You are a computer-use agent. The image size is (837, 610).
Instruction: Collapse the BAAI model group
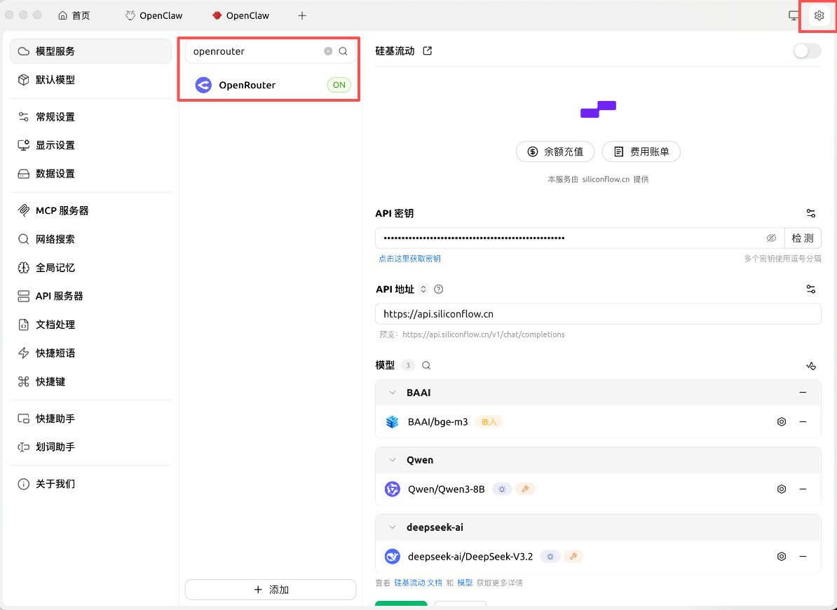393,393
